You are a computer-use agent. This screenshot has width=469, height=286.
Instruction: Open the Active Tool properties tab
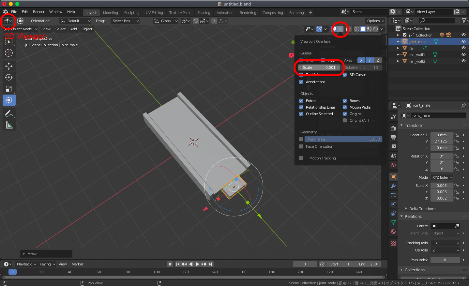coord(393,117)
